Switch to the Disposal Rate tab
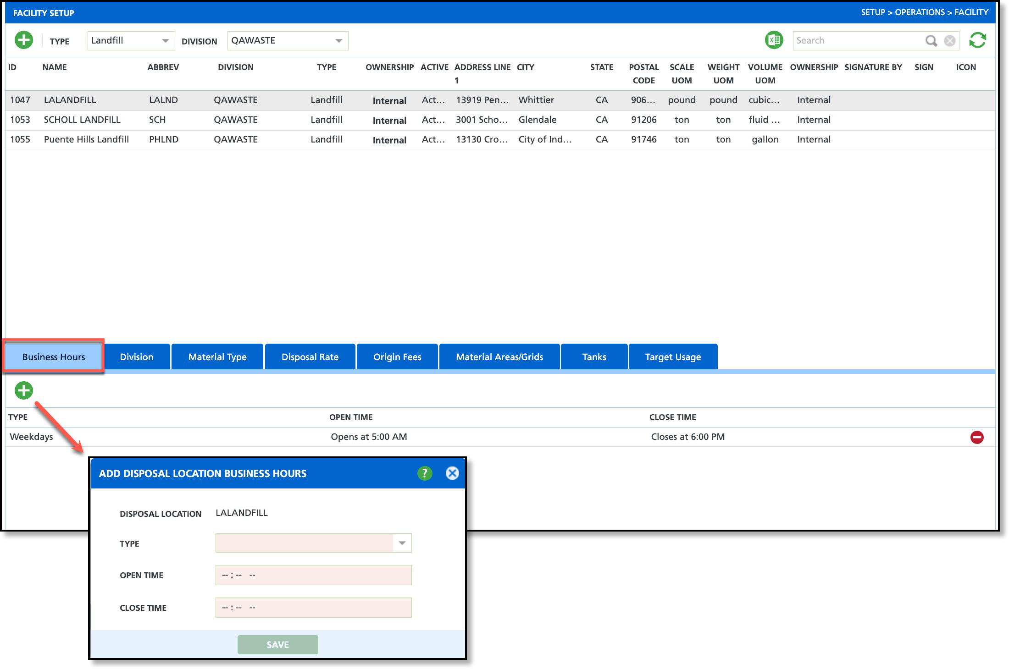Screen dimensions: 1009x669 [310, 357]
